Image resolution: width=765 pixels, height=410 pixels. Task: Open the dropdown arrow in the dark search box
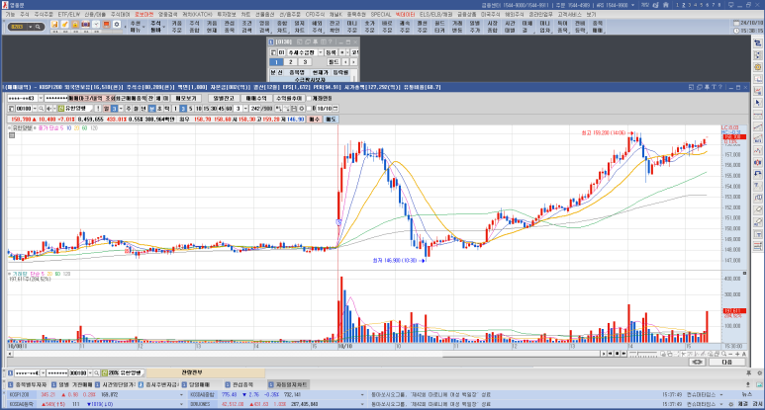pyautogui.click(x=30, y=27)
